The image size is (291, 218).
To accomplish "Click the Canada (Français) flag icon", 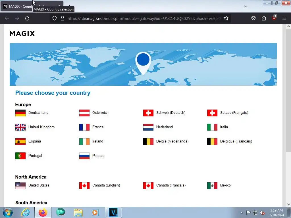I will pyautogui.click(x=148, y=186).
